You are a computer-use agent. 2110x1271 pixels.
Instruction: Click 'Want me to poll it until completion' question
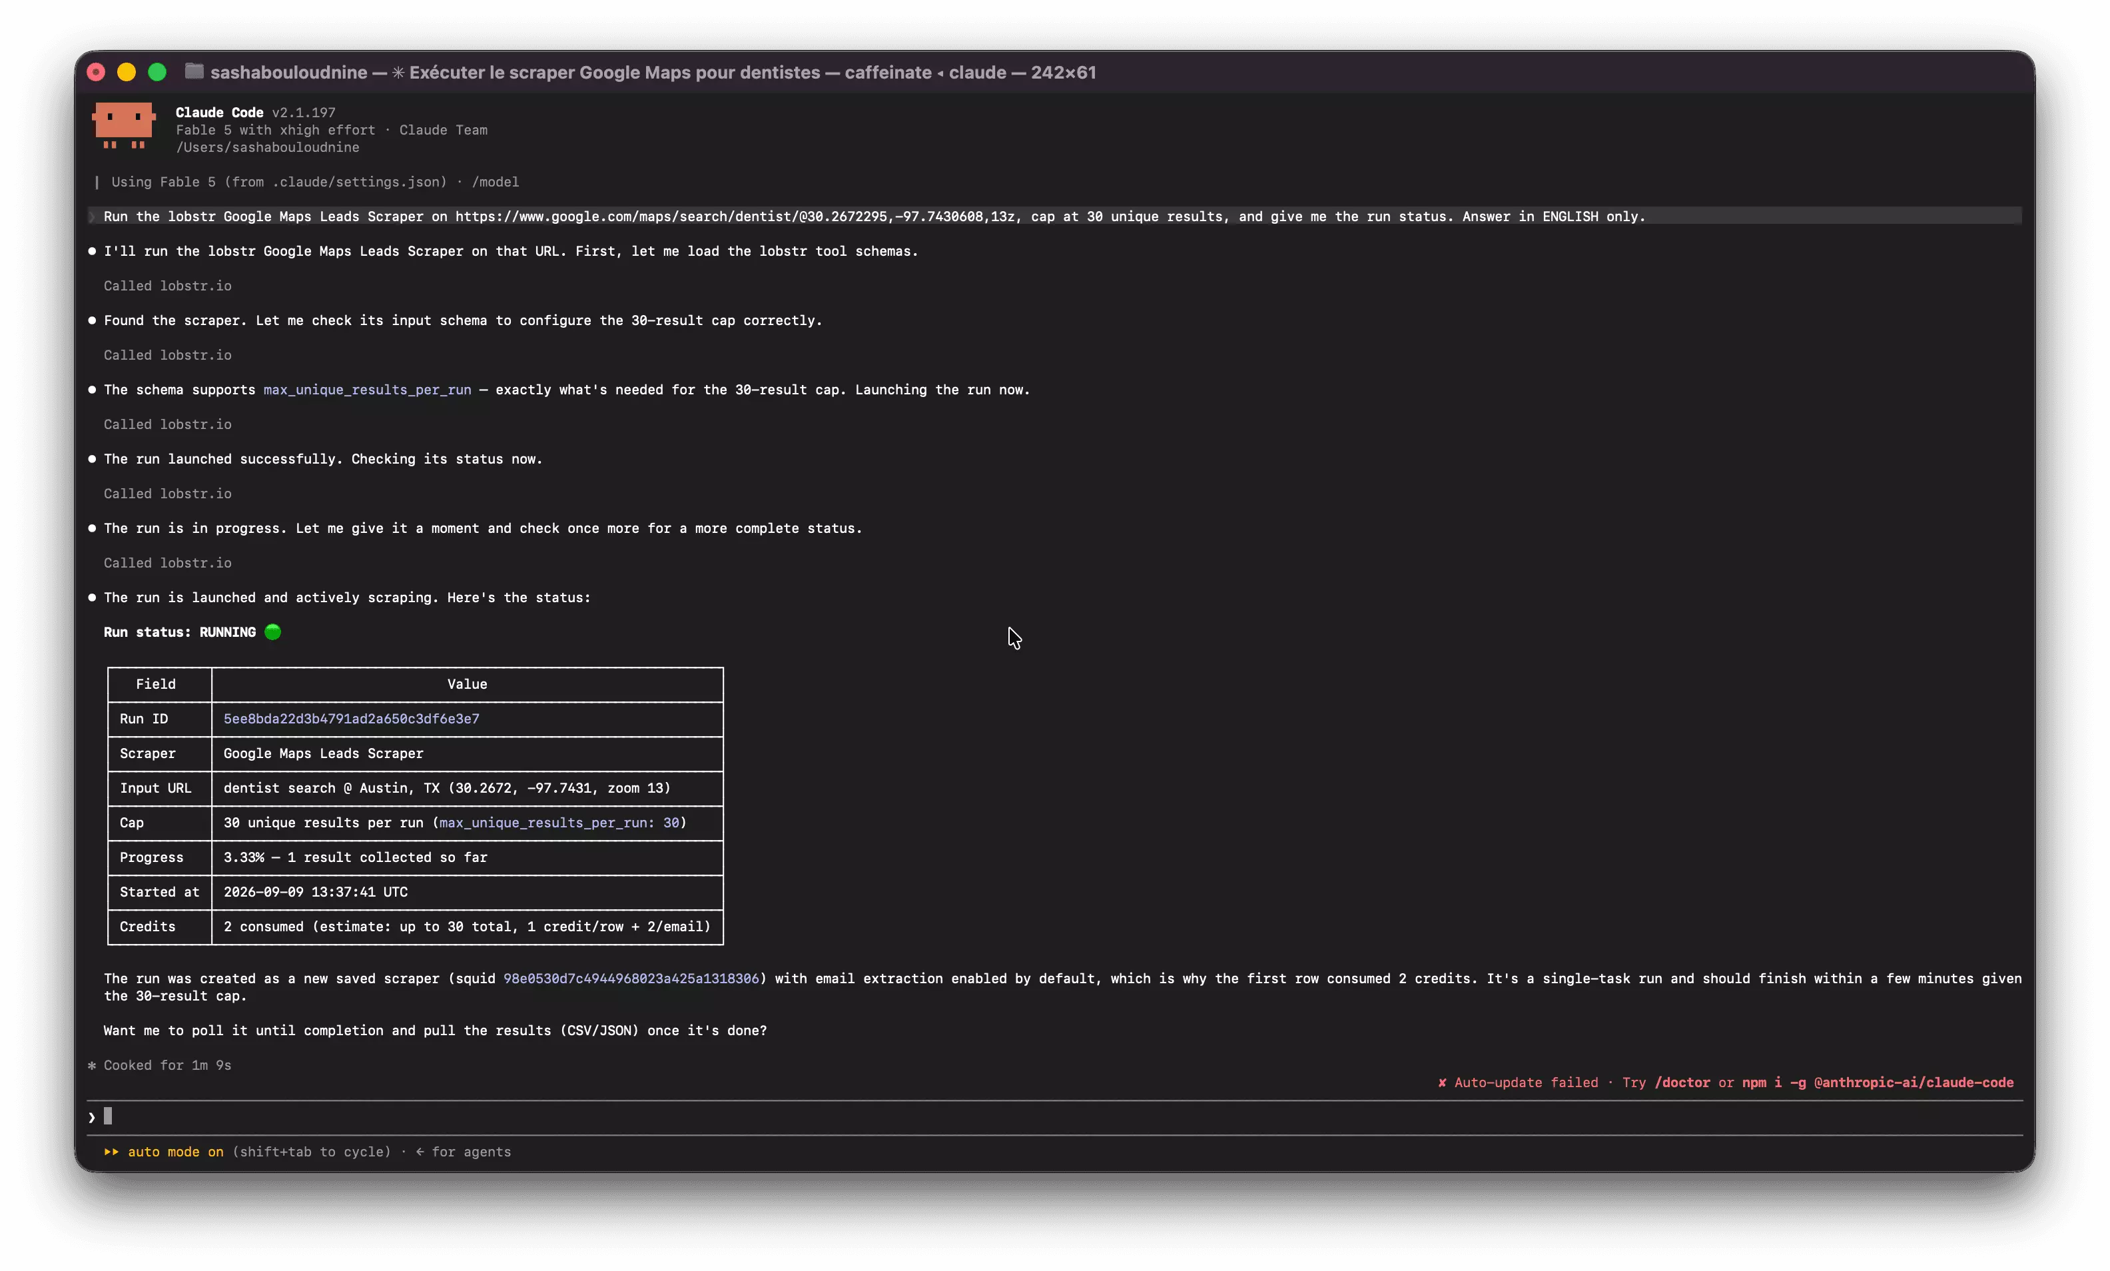point(435,1031)
